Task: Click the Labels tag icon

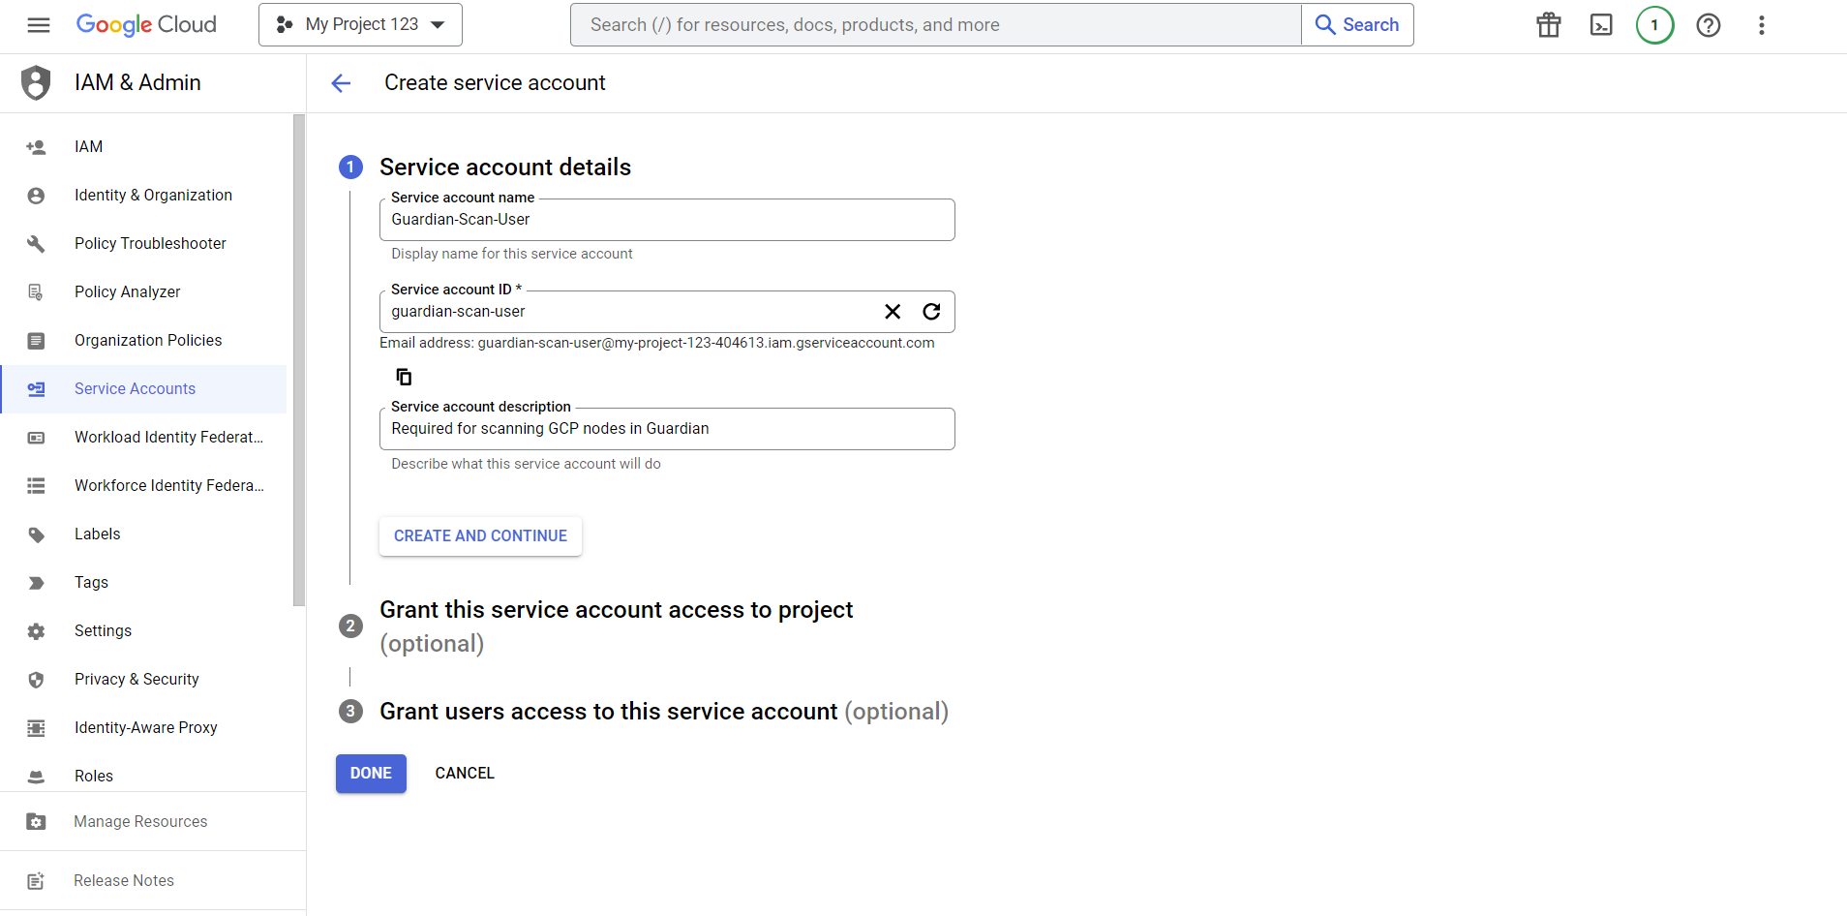Action: pyautogui.click(x=36, y=534)
